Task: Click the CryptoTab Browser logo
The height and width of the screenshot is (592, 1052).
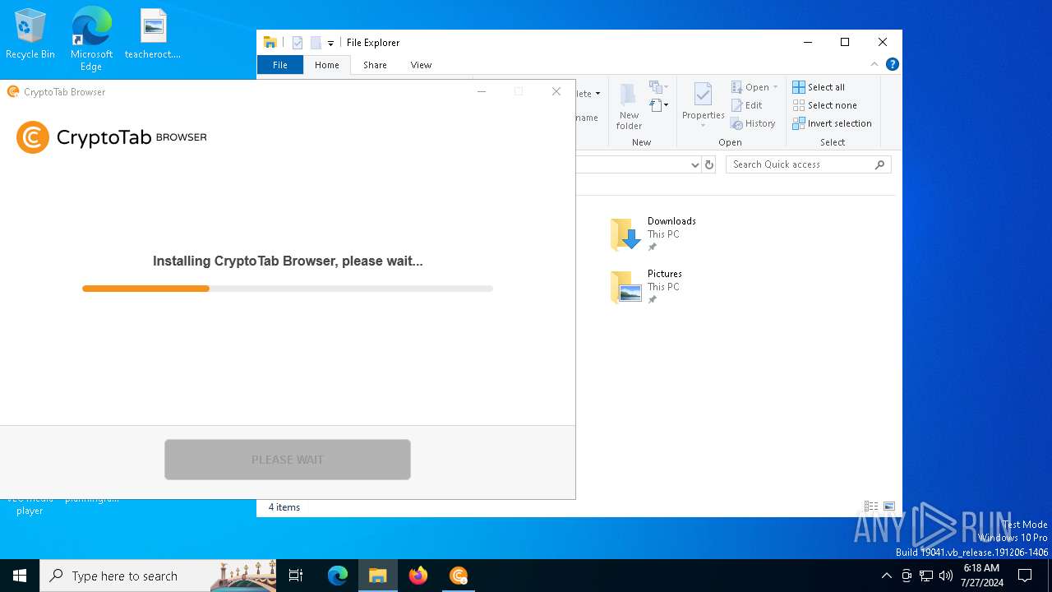Action: click(112, 137)
